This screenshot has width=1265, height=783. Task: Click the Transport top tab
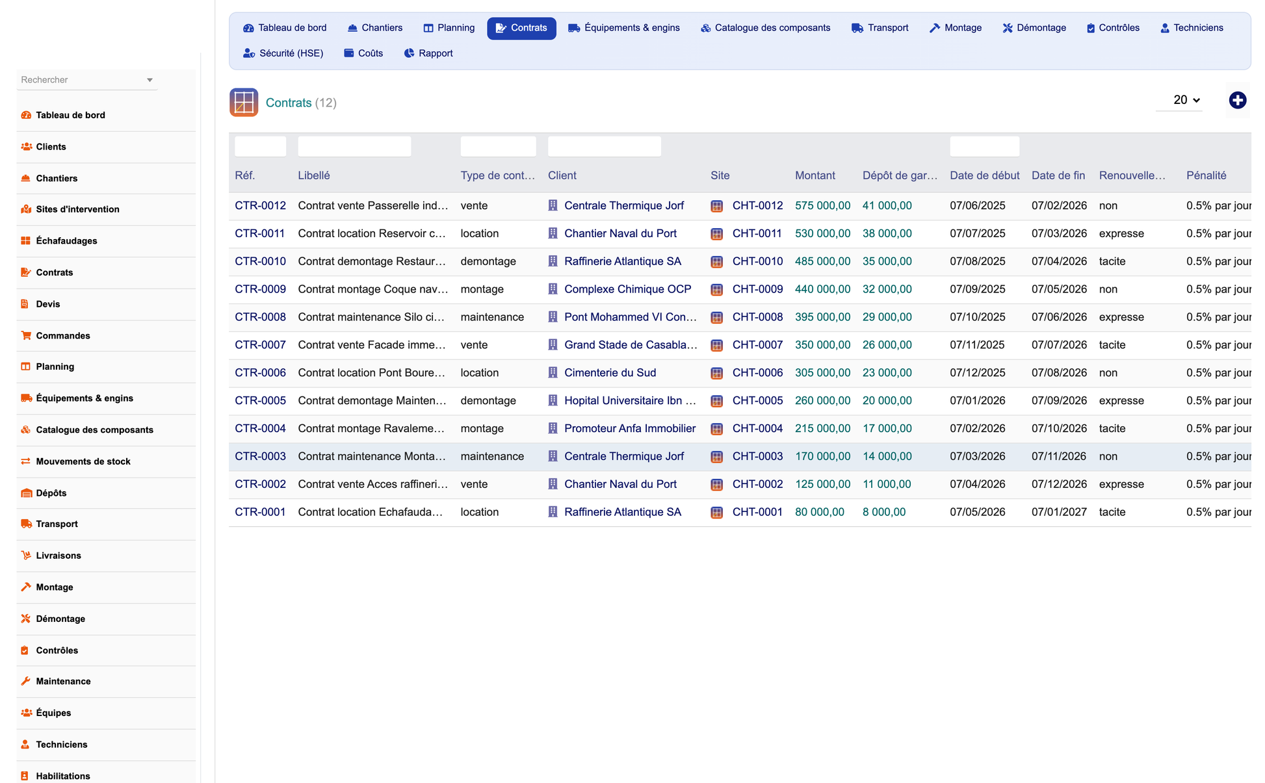click(880, 28)
